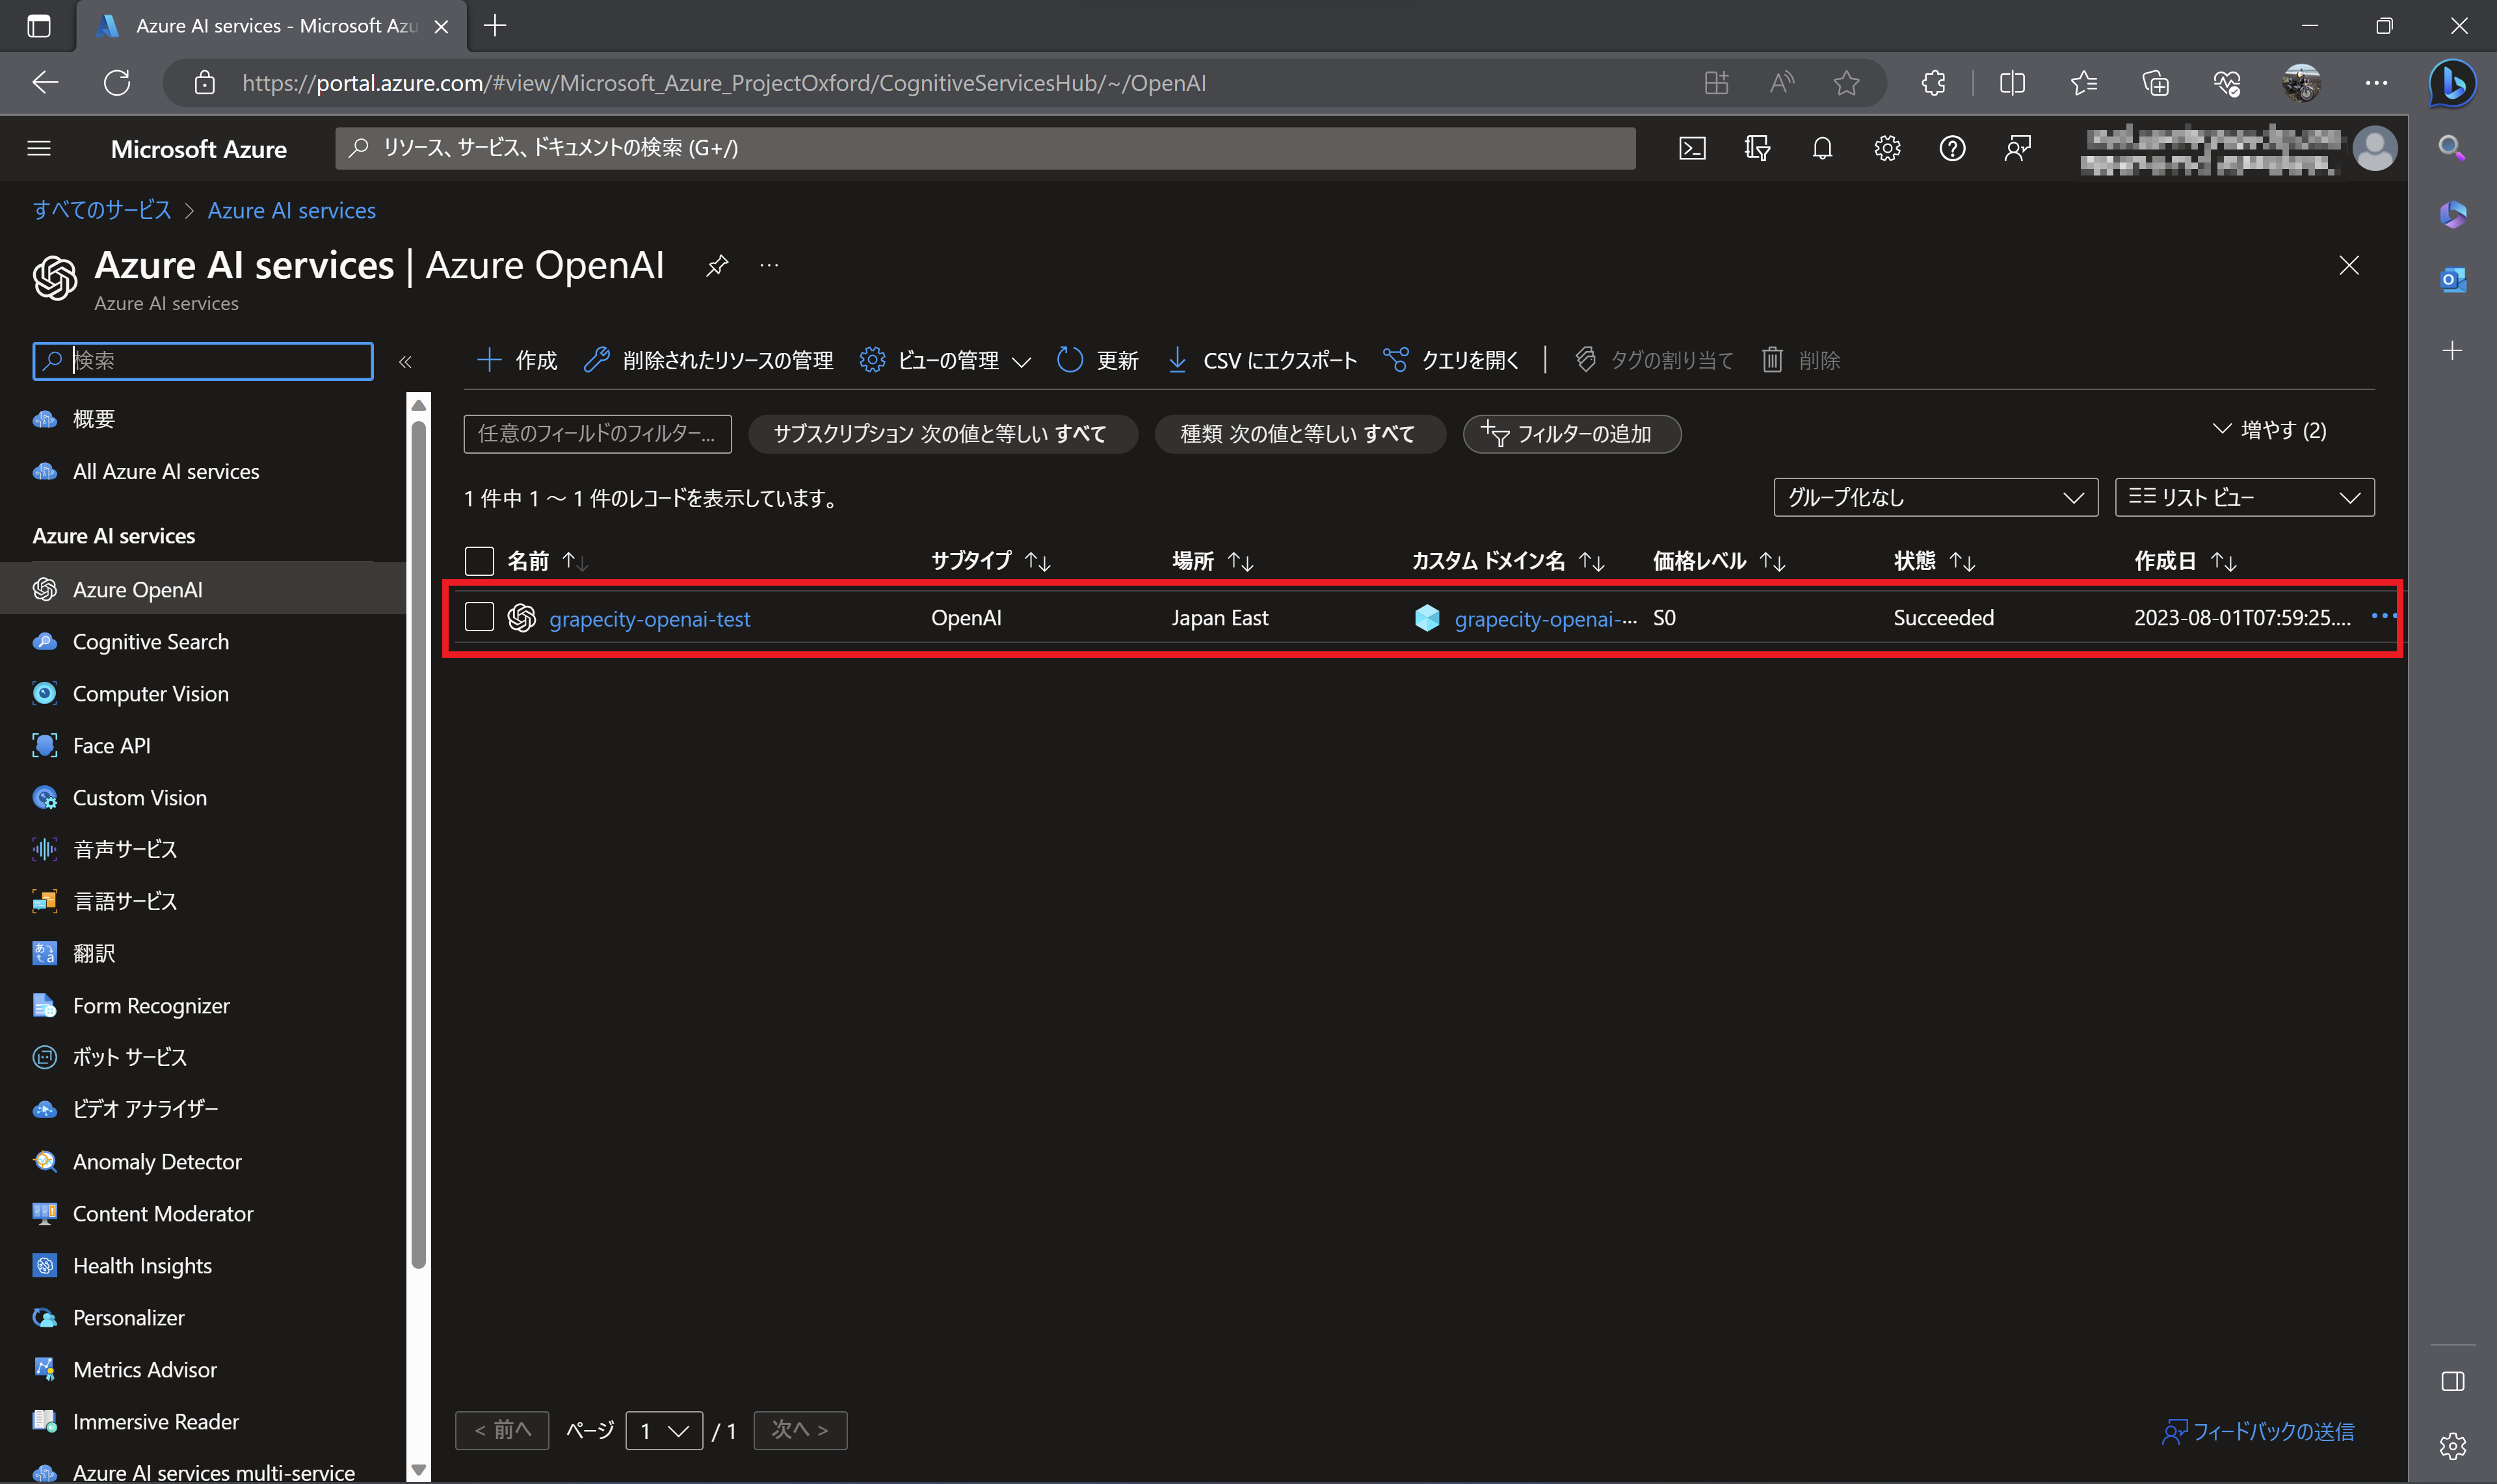Open Edge collections
The width and height of the screenshot is (2497, 1484).
[x=2156, y=83]
